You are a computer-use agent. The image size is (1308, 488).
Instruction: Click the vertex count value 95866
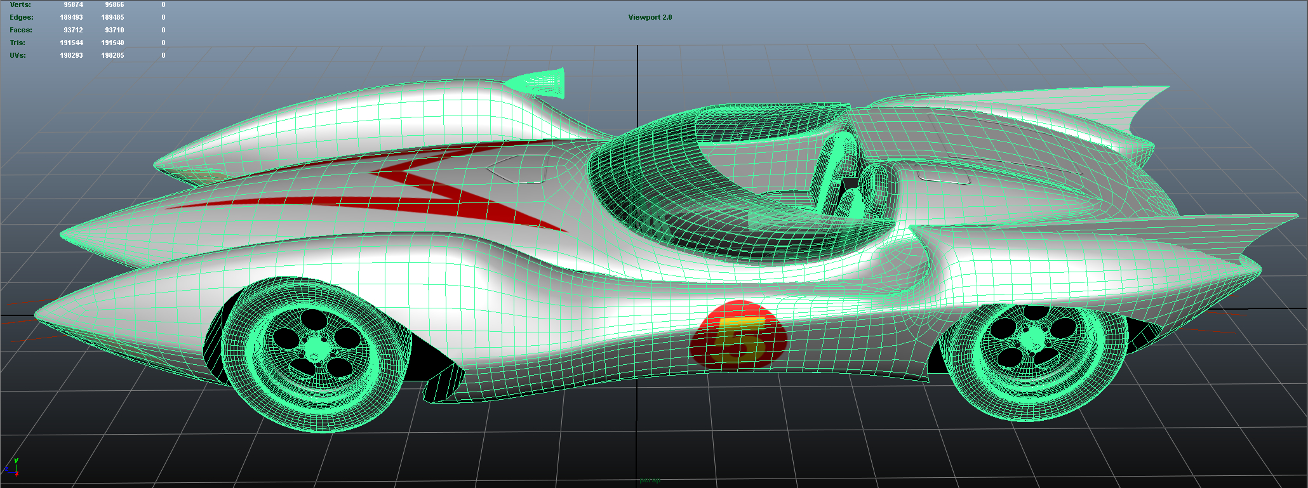tap(114, 4)
